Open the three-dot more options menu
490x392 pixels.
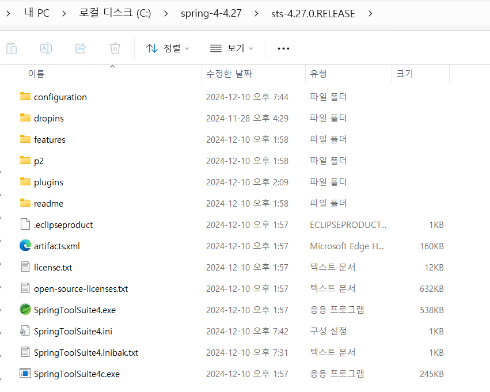coord(283,48)
